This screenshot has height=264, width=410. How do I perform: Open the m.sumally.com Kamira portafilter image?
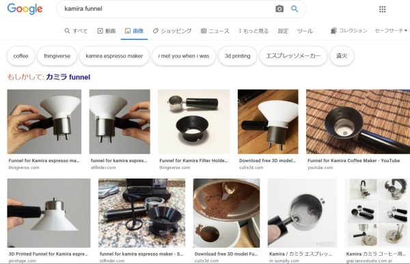[x=302, y=213]
